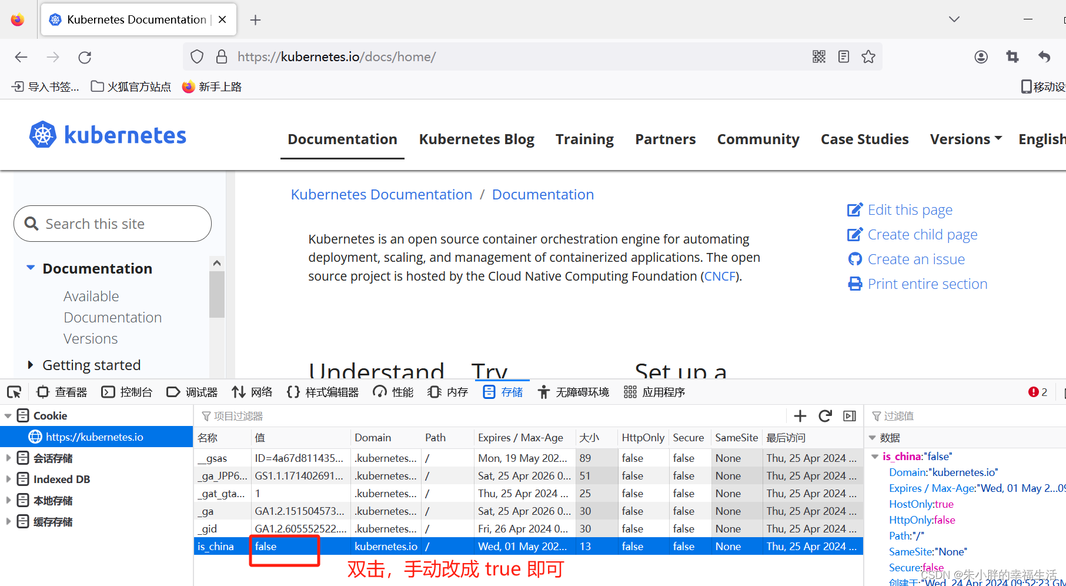Bookmark this page with the star icon
1066x586 pixels.
click(x=868, y=56)
